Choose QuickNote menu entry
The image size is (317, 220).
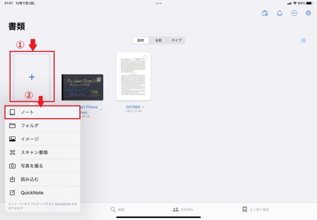pyautogui.click(x=42, y=193)
